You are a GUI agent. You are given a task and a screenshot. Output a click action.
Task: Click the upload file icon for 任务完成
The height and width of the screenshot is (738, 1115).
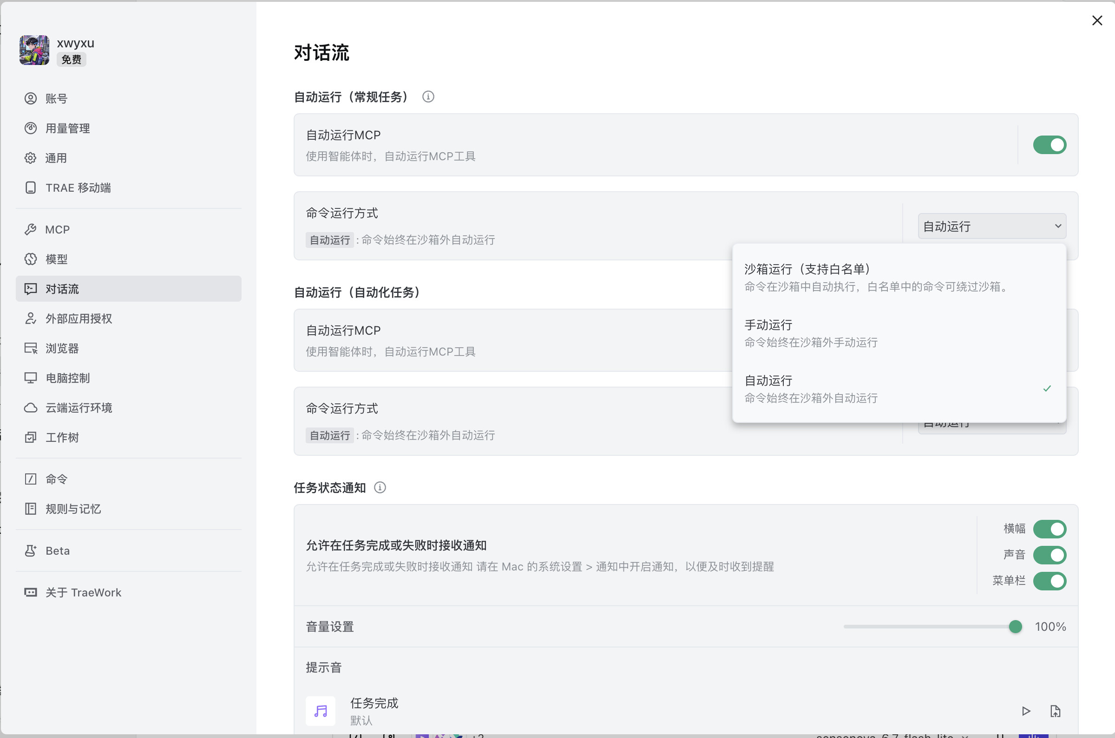(1055, 711)
